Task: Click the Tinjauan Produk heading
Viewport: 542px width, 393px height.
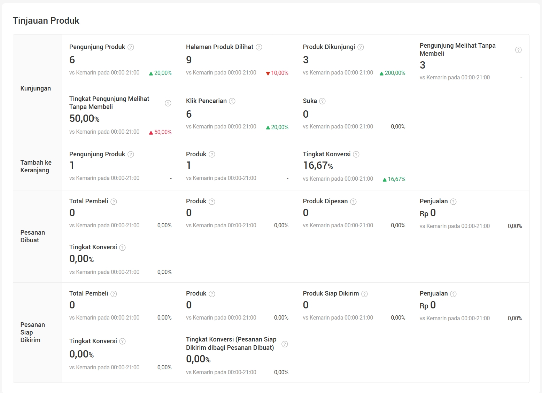Action: (x=46, y=21)
